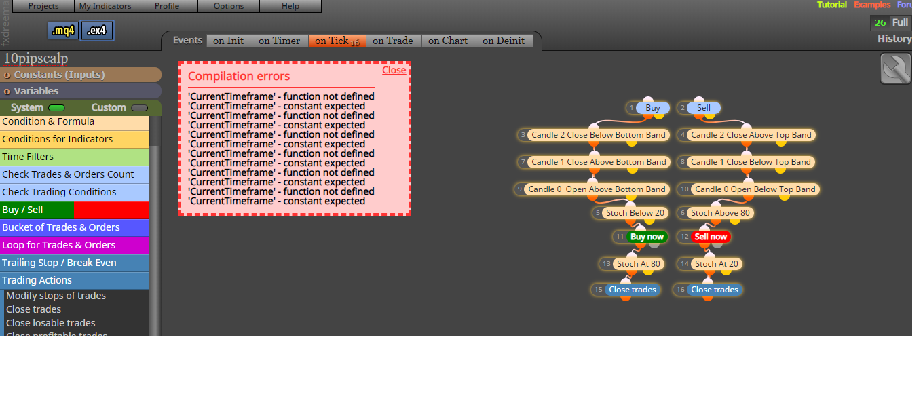Select Candle 1 Close Below Top Band block

(x=751, y=162)
